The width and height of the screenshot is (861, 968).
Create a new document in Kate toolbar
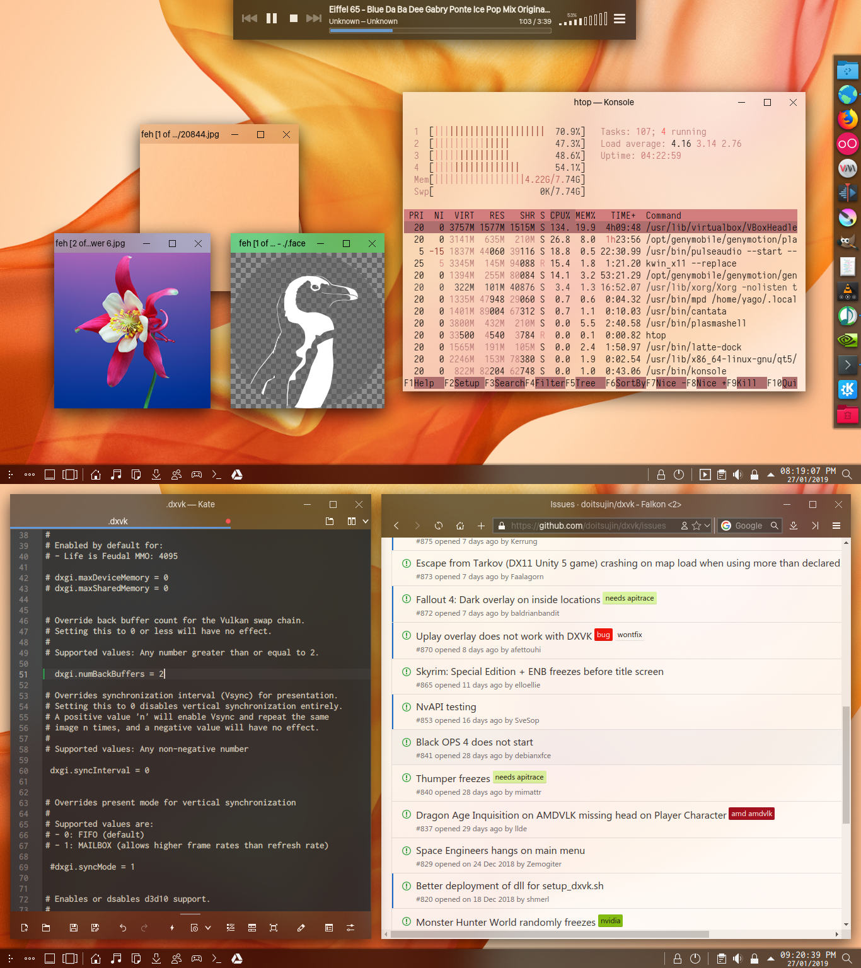(x=25, y=928)
